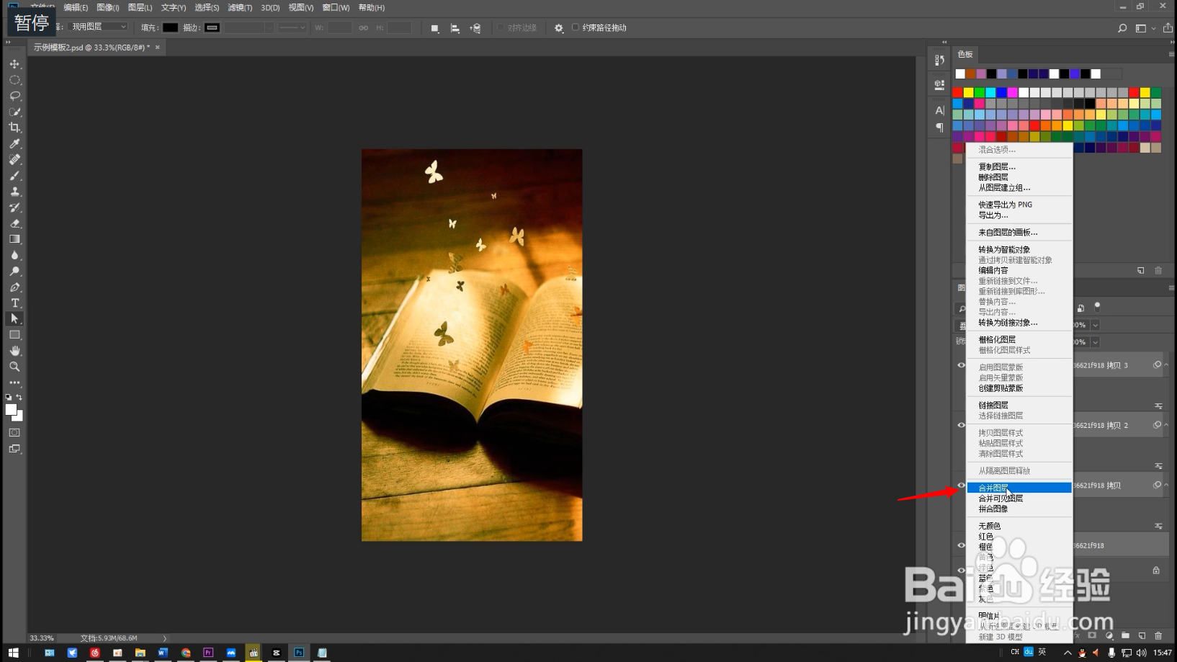Screen dimensions: 1177x662
Task: Toggle visibility of layer 36621f918
Action: pos(960,545)
